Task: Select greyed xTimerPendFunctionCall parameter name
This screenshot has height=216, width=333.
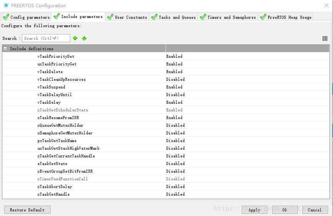Action: point(62,179)
